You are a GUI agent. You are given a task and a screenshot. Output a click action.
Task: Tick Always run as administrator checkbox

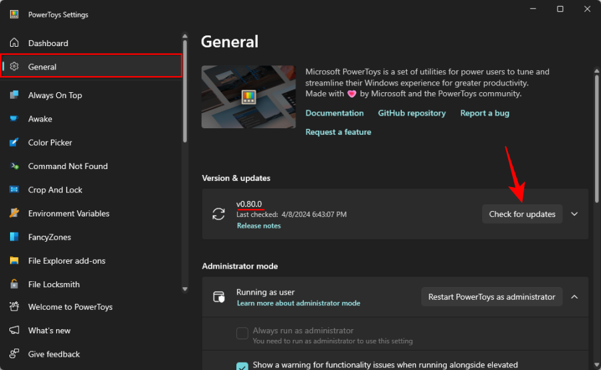click(x=242, y=333)
